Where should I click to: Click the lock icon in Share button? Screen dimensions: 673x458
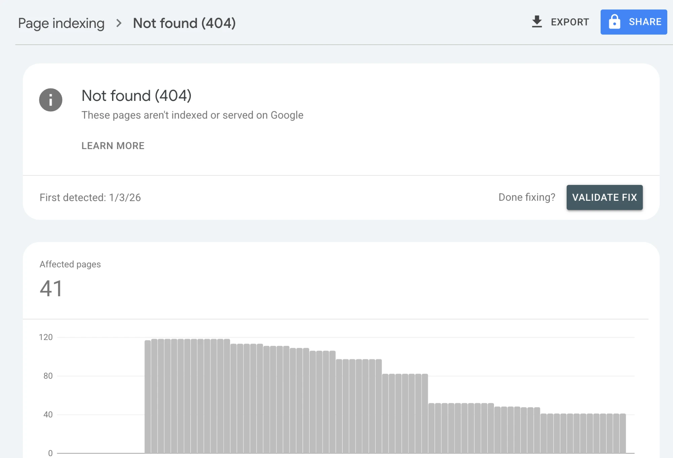point(614,22)
